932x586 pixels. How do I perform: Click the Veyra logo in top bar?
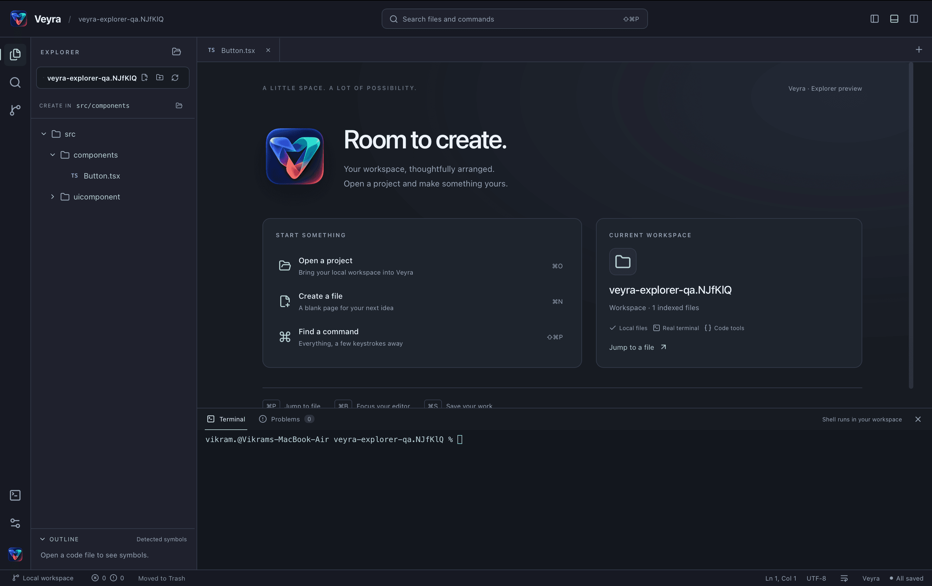[19, 19]
